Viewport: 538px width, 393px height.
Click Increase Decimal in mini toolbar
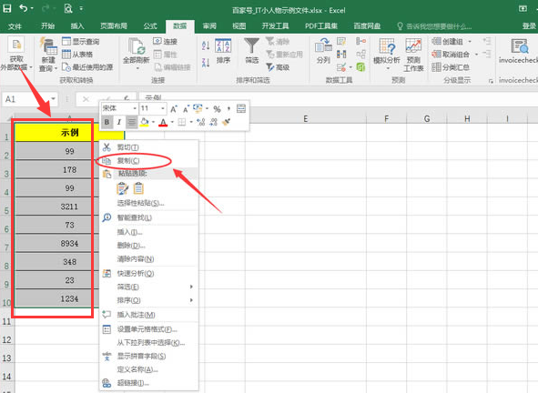[201, 122]
